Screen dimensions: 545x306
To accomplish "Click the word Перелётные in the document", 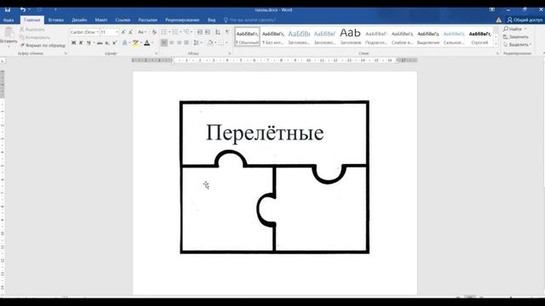I will coord(265,133).
